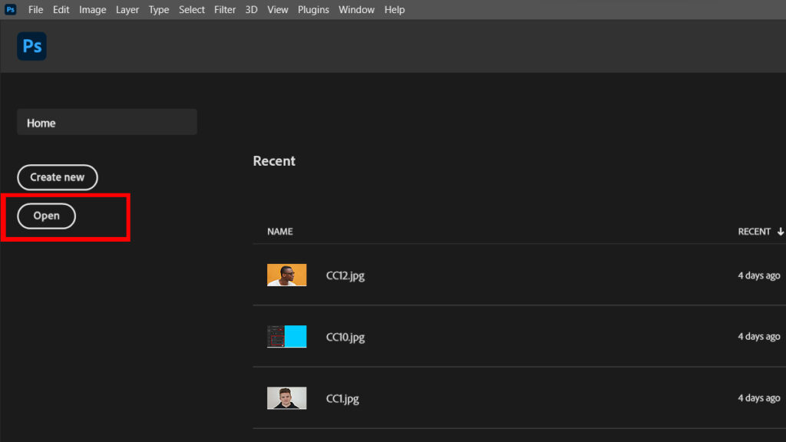Click the small Photoshop icon in title bar
The image size is (786, 442).
click(x=11, y=10)
